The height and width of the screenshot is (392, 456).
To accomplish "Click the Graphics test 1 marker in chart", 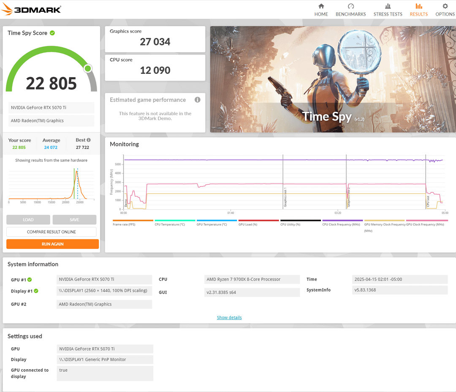I will pyautogui.click(x=285, y=197).
